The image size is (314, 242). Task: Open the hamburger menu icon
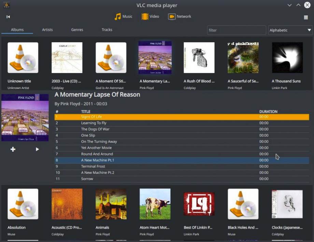tap(306, 17)
